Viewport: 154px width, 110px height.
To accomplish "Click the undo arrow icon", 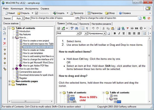I will click(x=93, y=28).
